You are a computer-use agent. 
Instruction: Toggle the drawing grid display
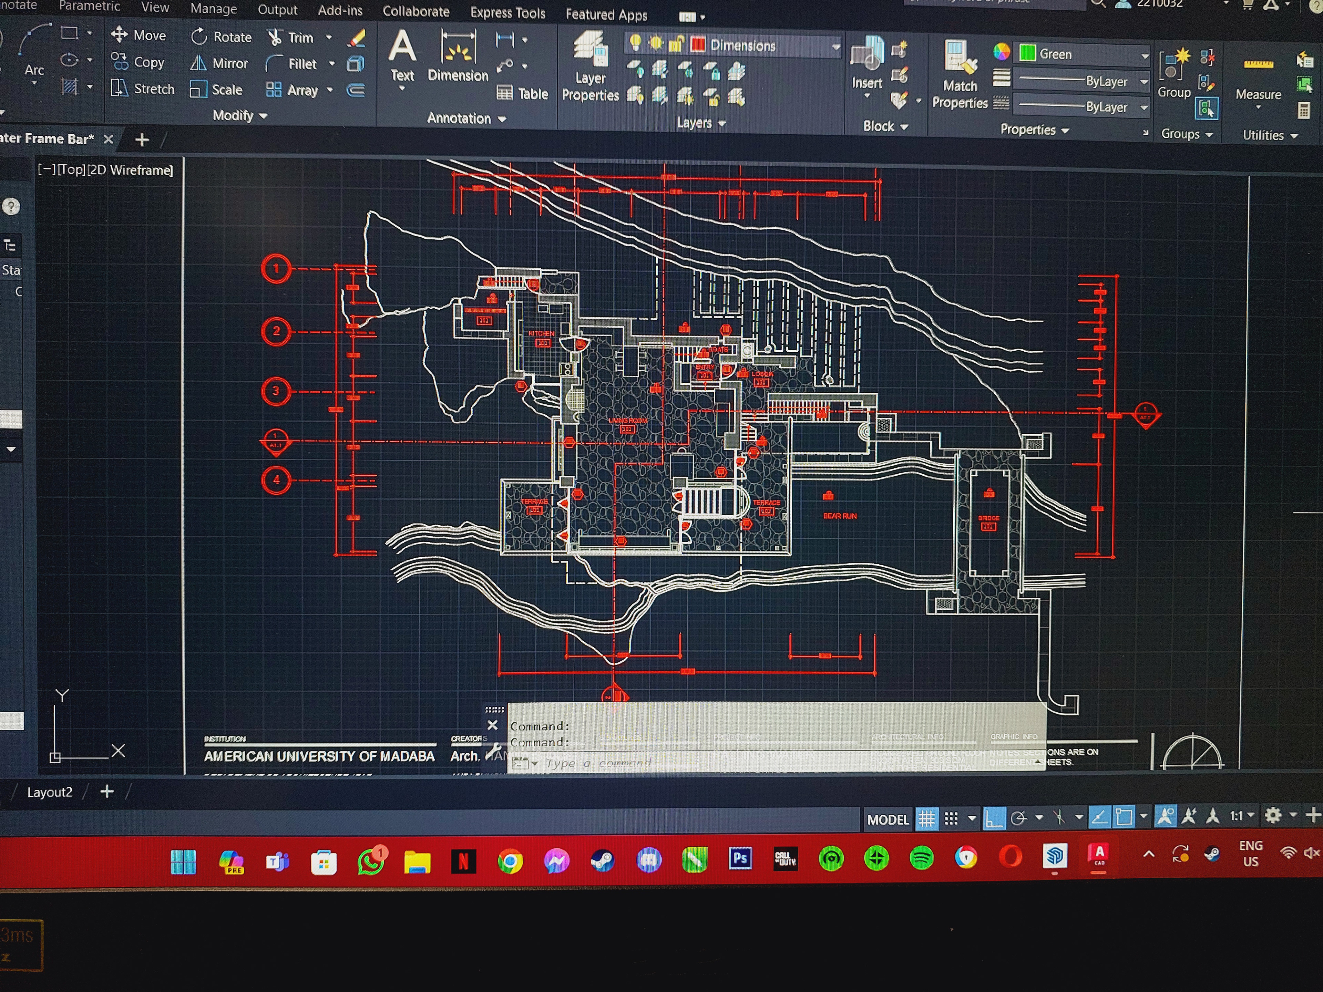click(x=926, y=819)
